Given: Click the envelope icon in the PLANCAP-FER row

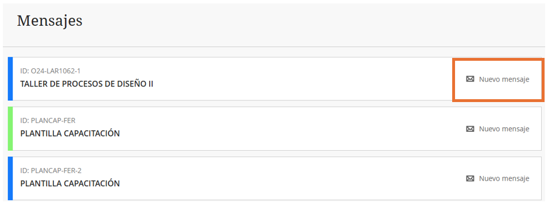Looking at the screenshot, I should [x=470, y=129].
